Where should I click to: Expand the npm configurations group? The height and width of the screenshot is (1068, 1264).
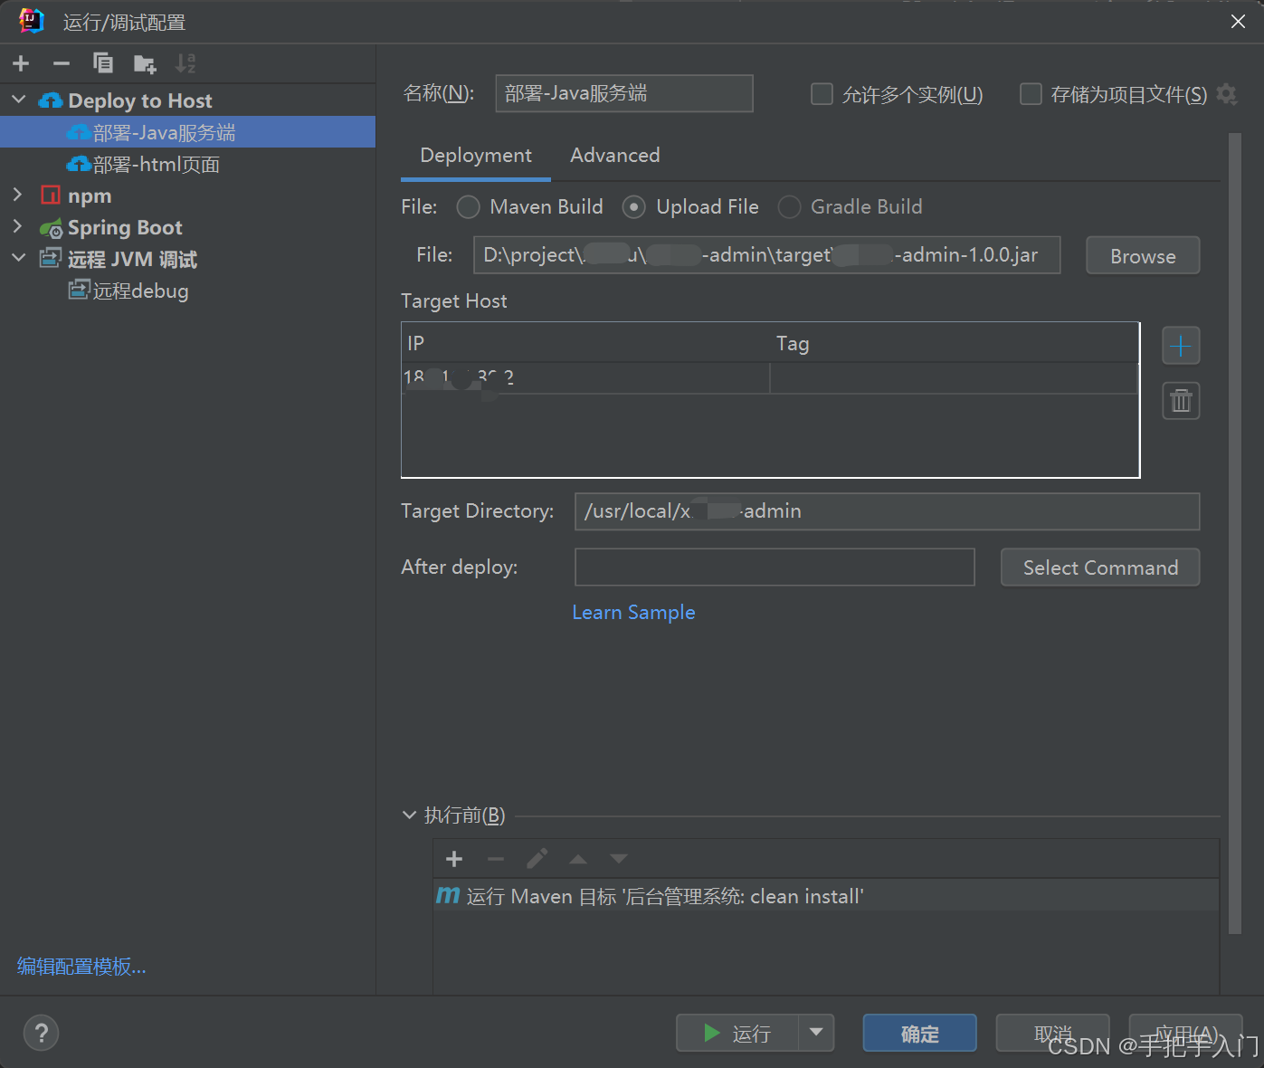[x=19, y=195]
